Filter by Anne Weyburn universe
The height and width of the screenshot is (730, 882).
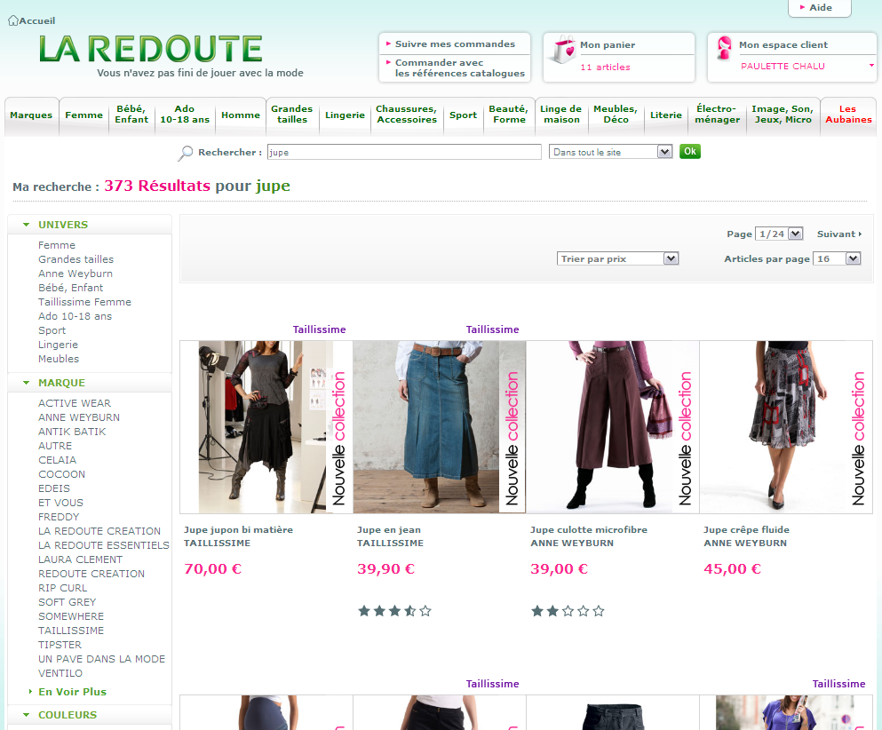75,274
